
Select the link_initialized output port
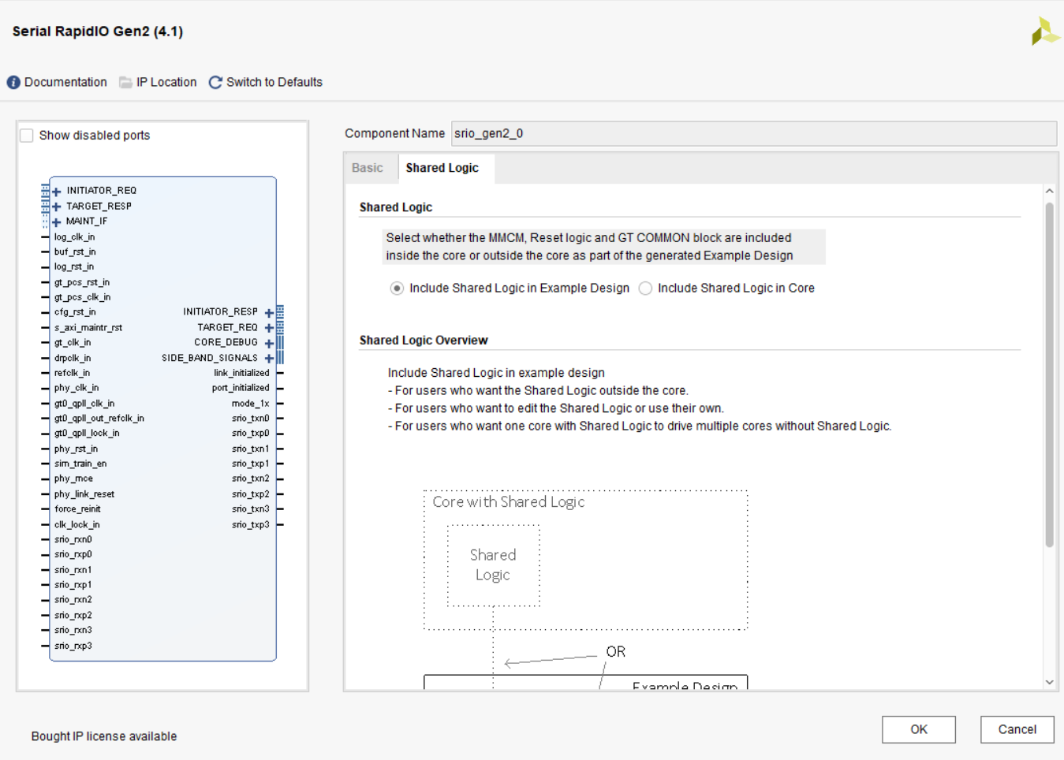click(x=241, y=373)
